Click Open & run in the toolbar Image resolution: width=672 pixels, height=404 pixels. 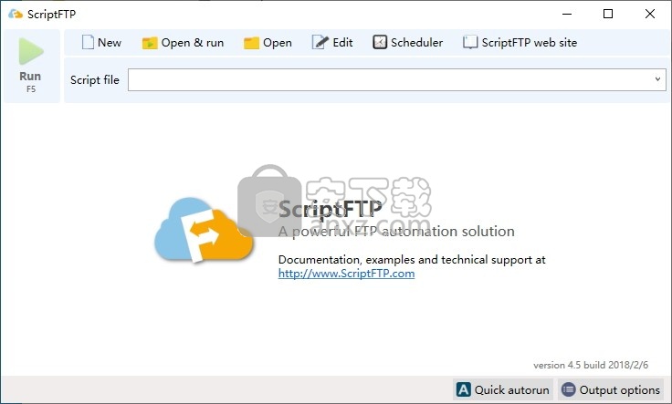pos(183,42)
